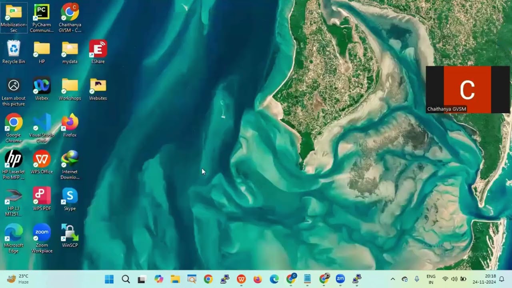Viewport: 512px width, 288px height.
Task: Select the Websites folder
Action: [x=98, y=89]
